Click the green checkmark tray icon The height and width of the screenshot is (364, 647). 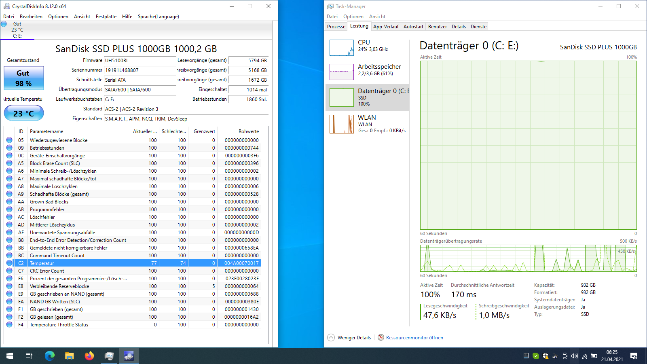[x=536, y=356]
